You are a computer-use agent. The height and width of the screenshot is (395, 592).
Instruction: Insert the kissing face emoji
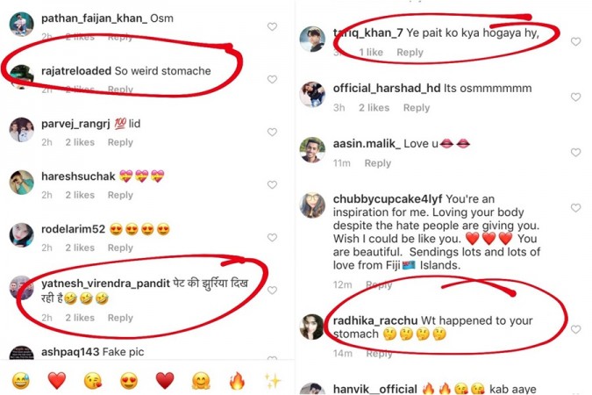tap(92, 381)
